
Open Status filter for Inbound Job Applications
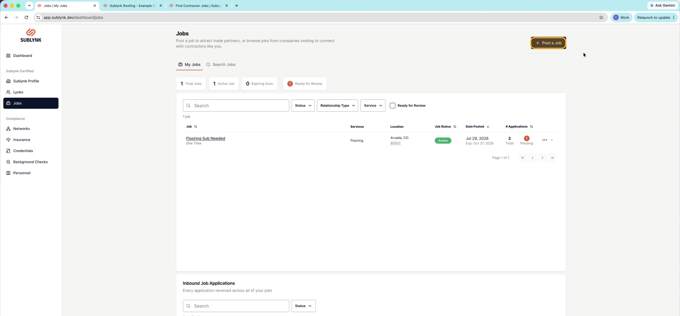[303, 306]
